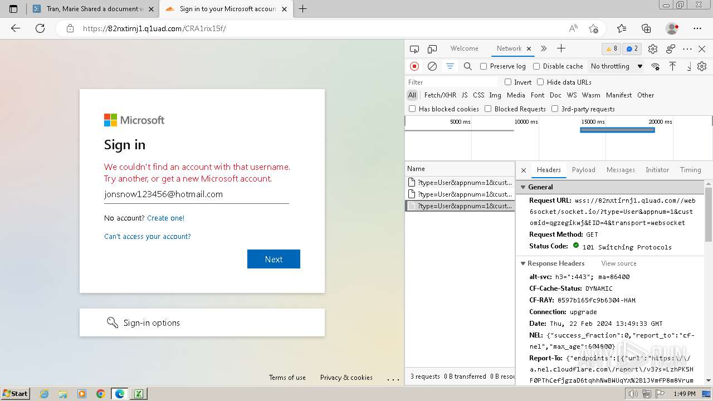Select the All request type filter

pyautogui.click(x=412, y=95)
